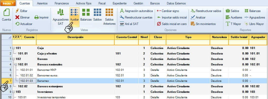268x99 pixels.
Task: Click the Descripción filter field
Action: (75, 42)
